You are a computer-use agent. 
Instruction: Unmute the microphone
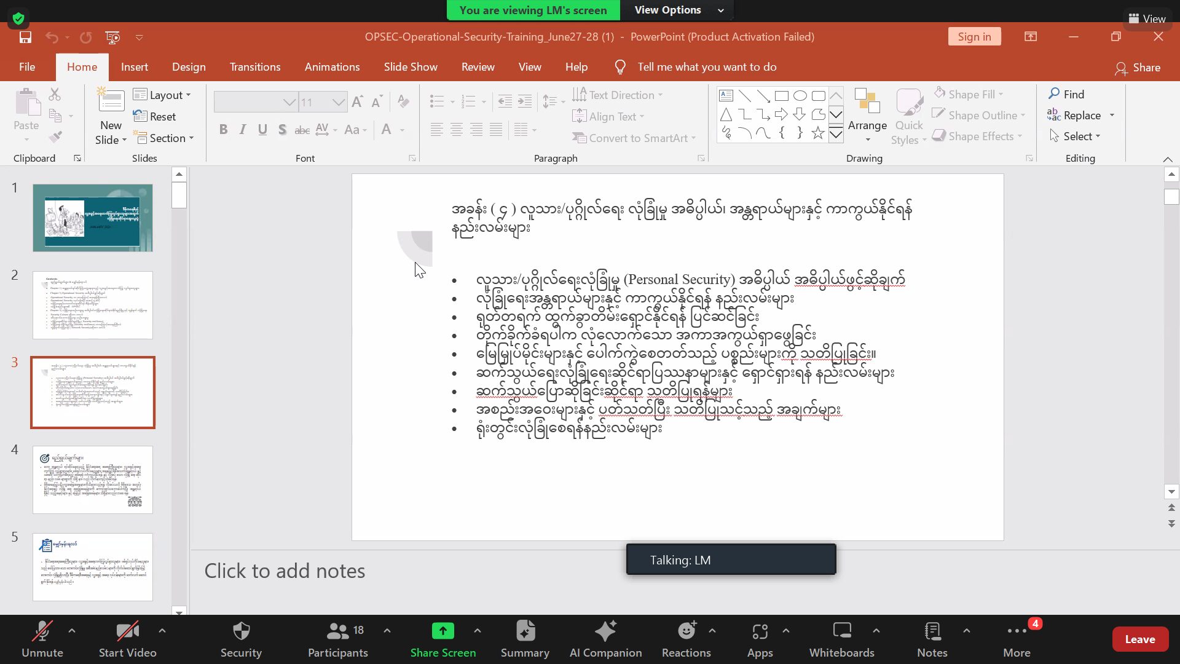(x=42, y=639)
